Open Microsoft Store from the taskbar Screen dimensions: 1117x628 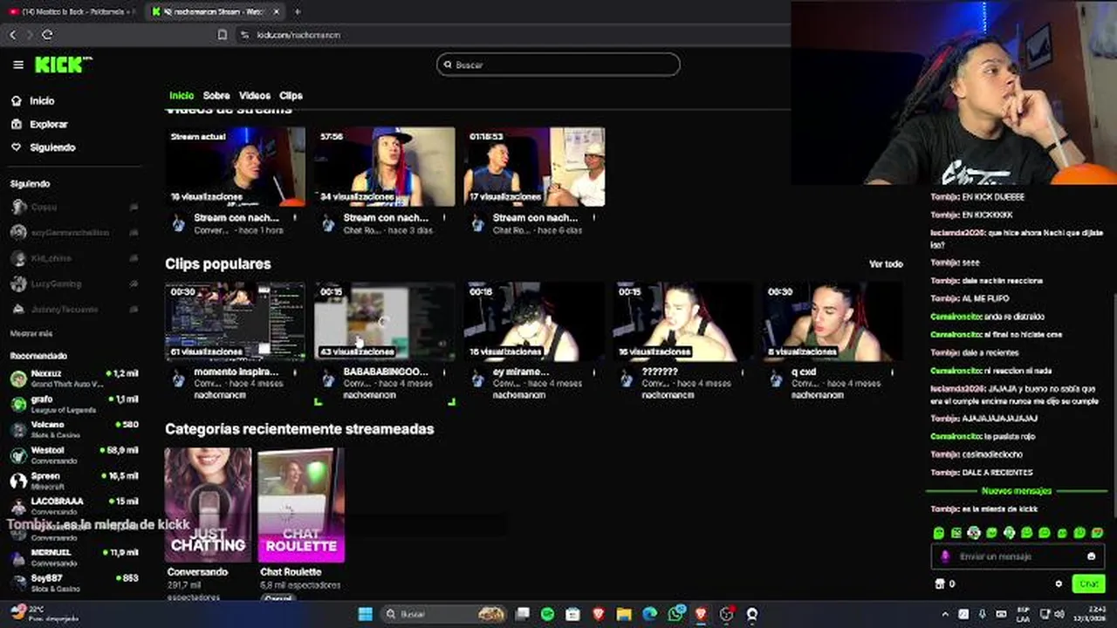point(572,614)
